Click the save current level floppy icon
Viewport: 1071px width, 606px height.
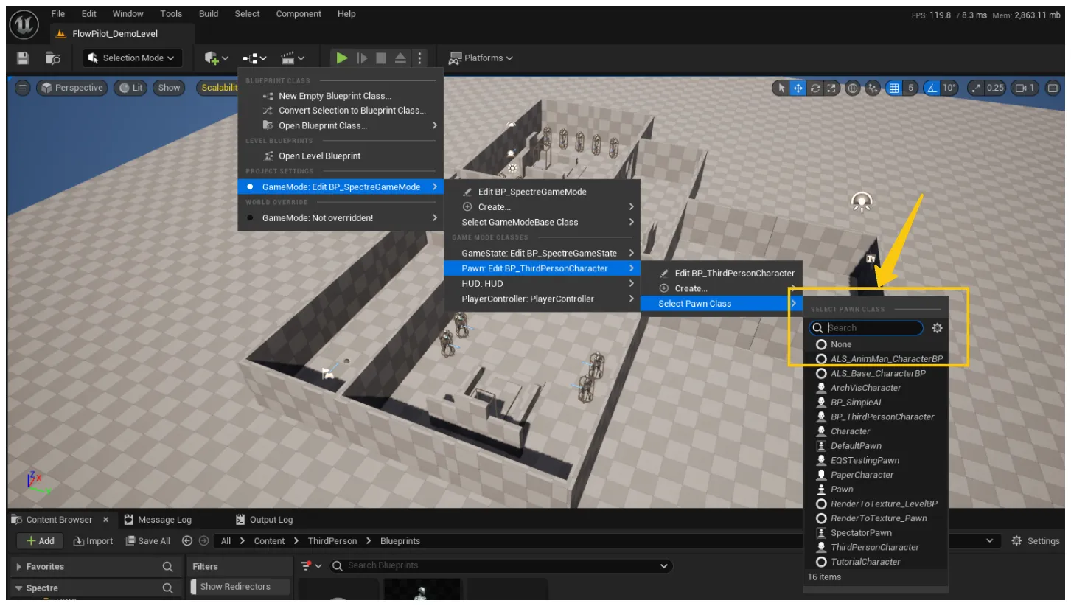click(23, 58)
